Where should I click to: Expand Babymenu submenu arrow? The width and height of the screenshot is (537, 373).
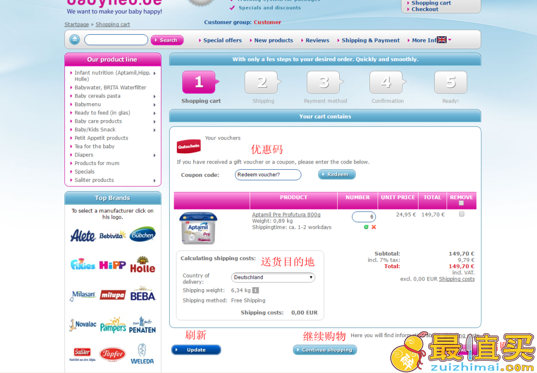(155, 105)
